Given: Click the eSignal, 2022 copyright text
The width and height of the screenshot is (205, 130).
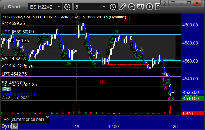Looking at the screenshot, I should (16, 98).
